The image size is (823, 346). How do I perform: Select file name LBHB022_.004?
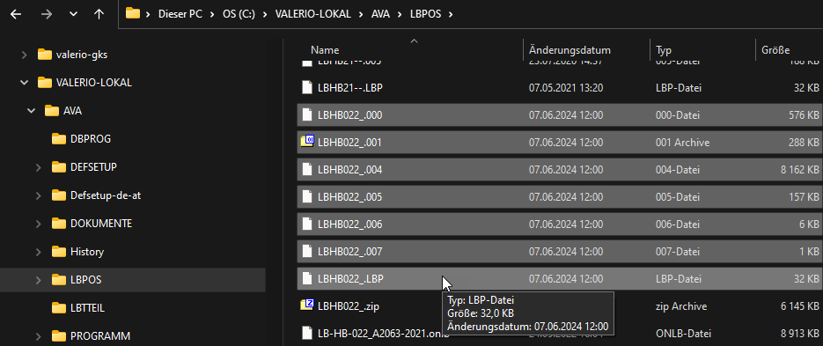tap(349, 170)
